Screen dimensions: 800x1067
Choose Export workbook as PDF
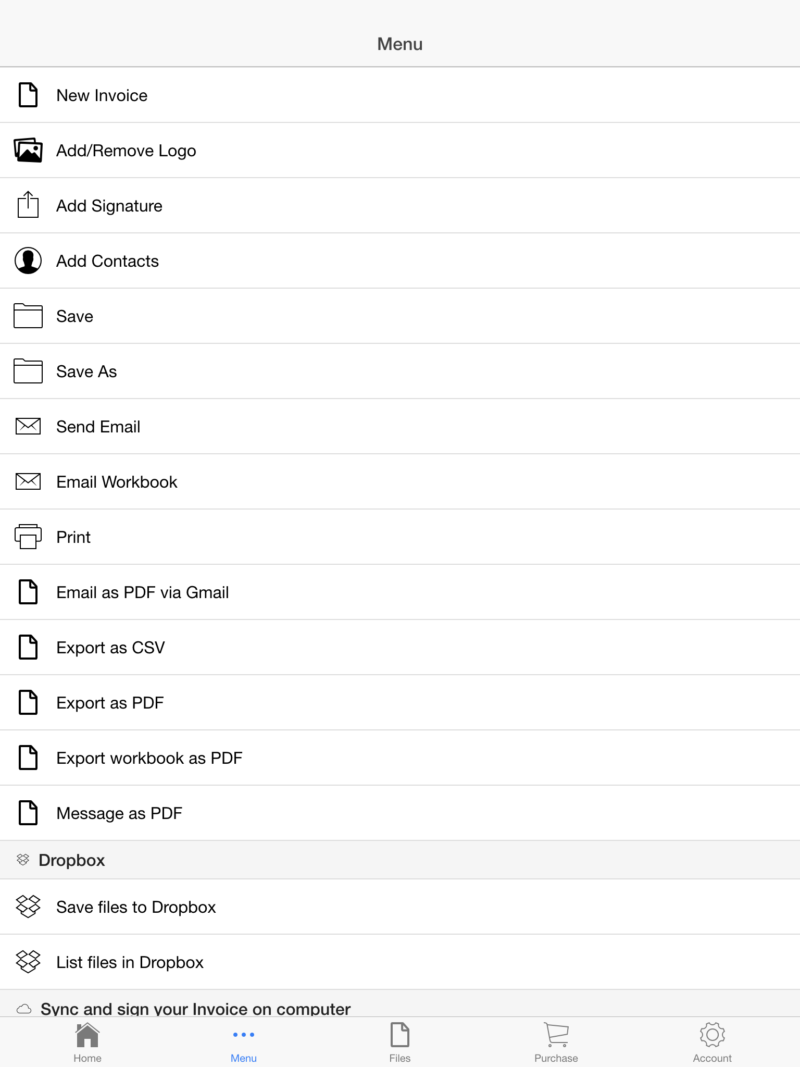[x=400, y=758]
